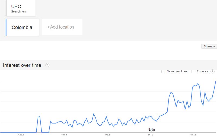Select the UFC search term card
Screen dimensions: 217x139
(21, 8)
